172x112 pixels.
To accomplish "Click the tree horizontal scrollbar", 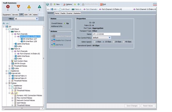I will [x=22, y=108].
